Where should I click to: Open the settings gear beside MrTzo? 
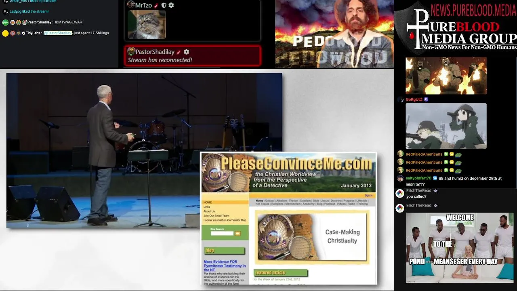tap(171, 5)
